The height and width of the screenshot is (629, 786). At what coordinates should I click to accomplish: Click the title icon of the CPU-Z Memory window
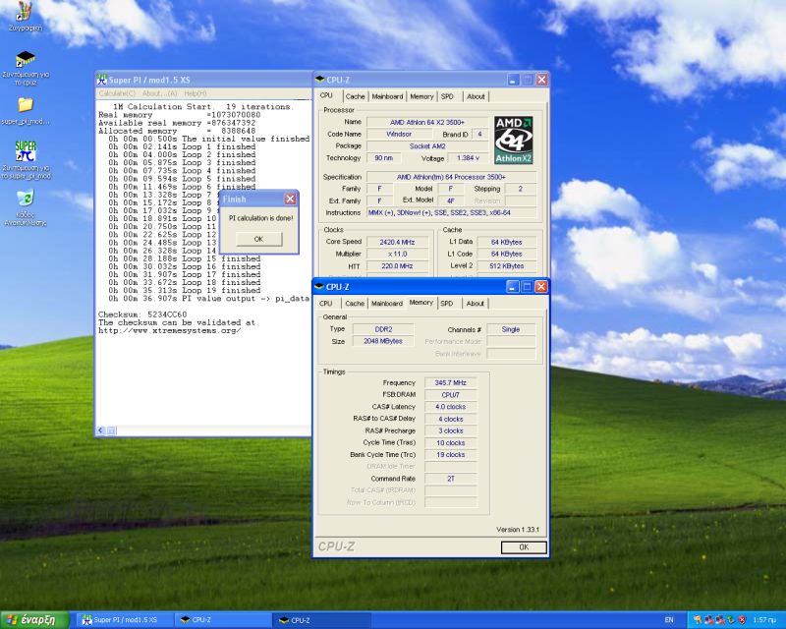pyautogui.click(x=319, y=287)
